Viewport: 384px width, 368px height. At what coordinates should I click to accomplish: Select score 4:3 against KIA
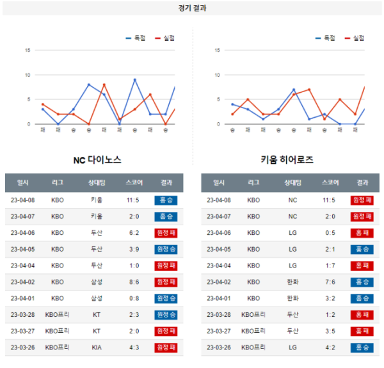[134, 348]
